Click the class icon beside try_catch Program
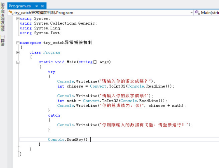 click(x=11, y=13)
